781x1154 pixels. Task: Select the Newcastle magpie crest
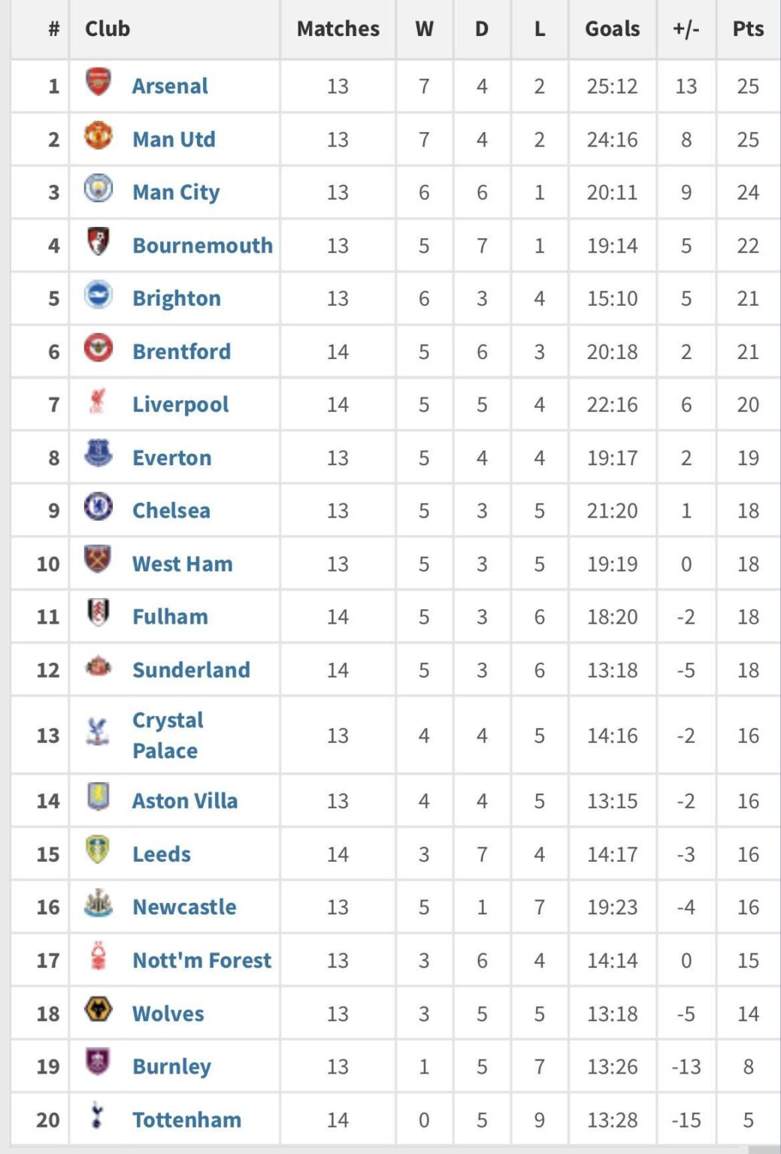99,907
